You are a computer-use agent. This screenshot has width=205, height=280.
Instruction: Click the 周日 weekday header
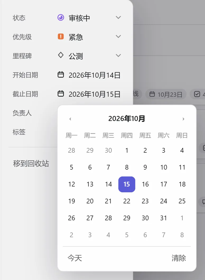click(x=182, y=136)
